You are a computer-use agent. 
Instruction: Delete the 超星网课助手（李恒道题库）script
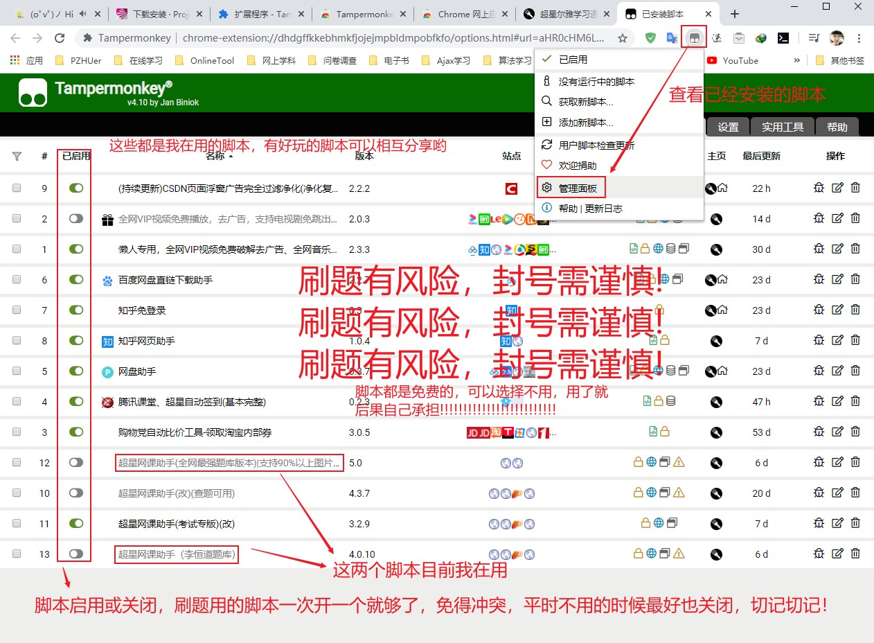coord(855,554)
